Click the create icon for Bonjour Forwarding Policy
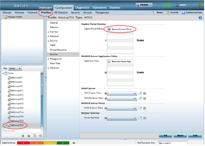The image size is (205, 146). (x=140, y=118)
